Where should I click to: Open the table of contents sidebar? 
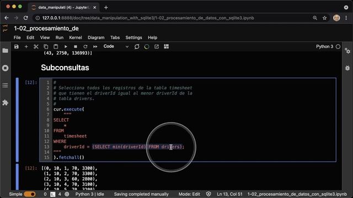5,85
